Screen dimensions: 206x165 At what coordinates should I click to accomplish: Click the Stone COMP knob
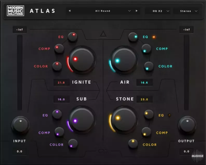pos(146,132)
